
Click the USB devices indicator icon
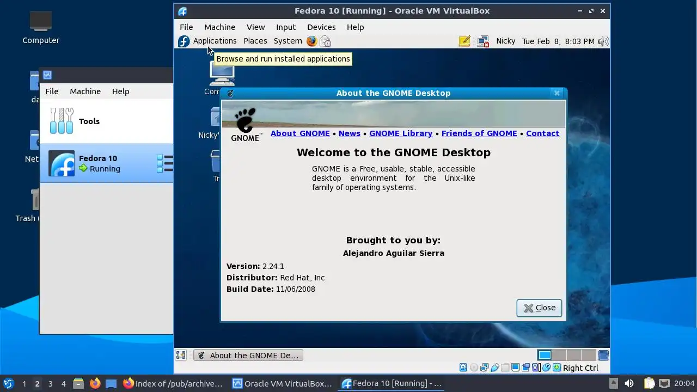pos(495,367)
